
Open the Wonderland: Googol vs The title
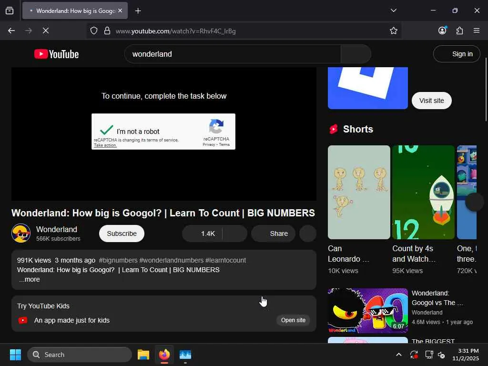[x=437, y=298]
